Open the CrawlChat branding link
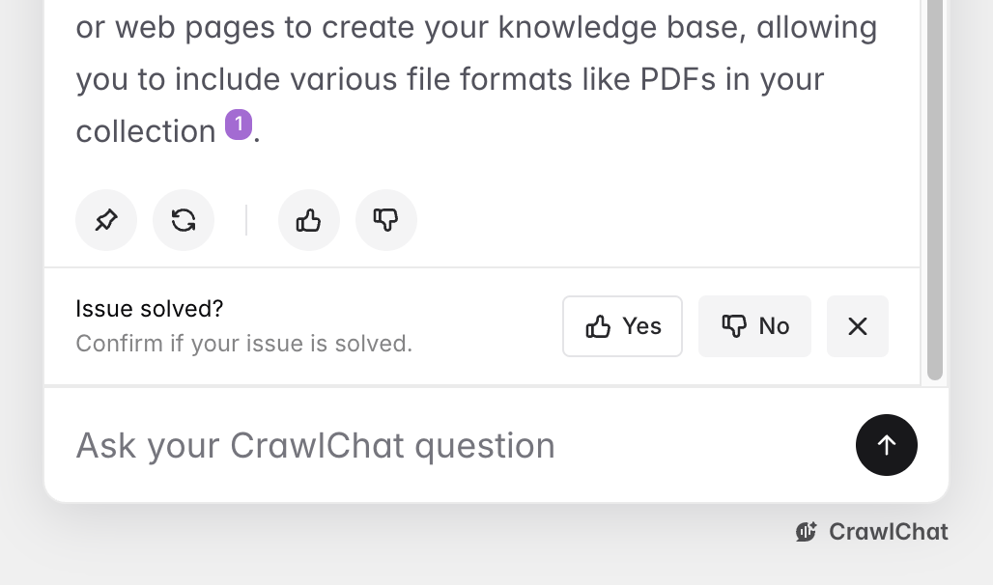 tap(873, 532)
